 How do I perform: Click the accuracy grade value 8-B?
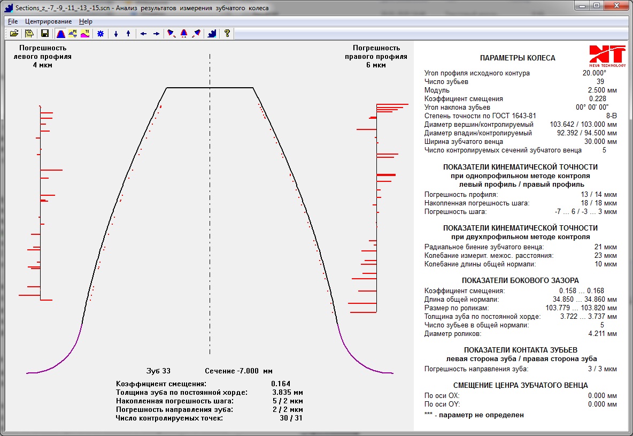click(611, 116)
